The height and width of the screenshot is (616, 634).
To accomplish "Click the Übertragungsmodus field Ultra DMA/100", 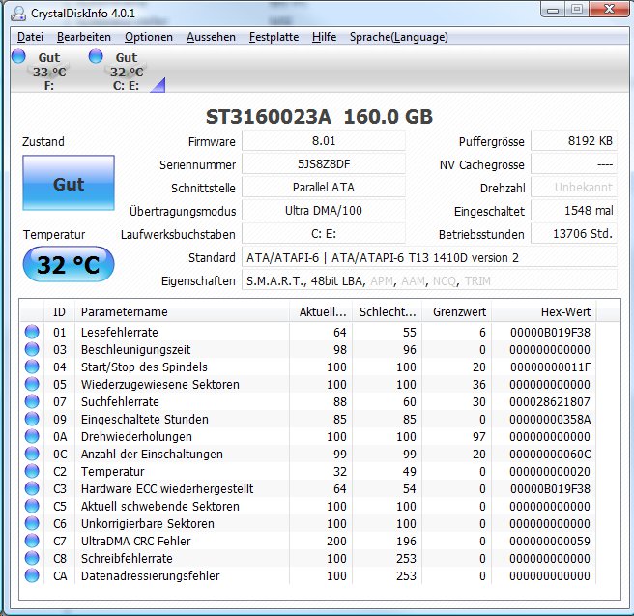I will coord(324,210).
